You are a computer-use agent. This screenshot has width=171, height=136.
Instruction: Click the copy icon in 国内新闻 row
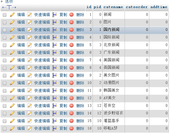[54, 30]
